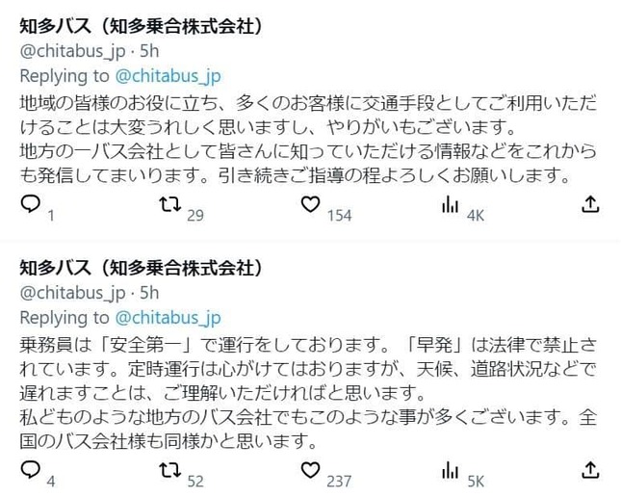Reply to the first tweet
This screenshot has height=498, width=621.
click(x=31, y=204)
